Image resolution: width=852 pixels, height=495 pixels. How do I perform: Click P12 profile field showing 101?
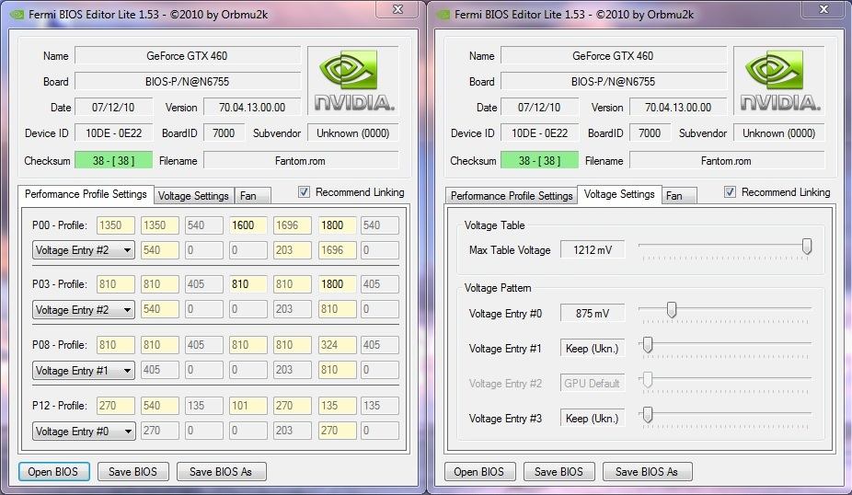[248, 406]
